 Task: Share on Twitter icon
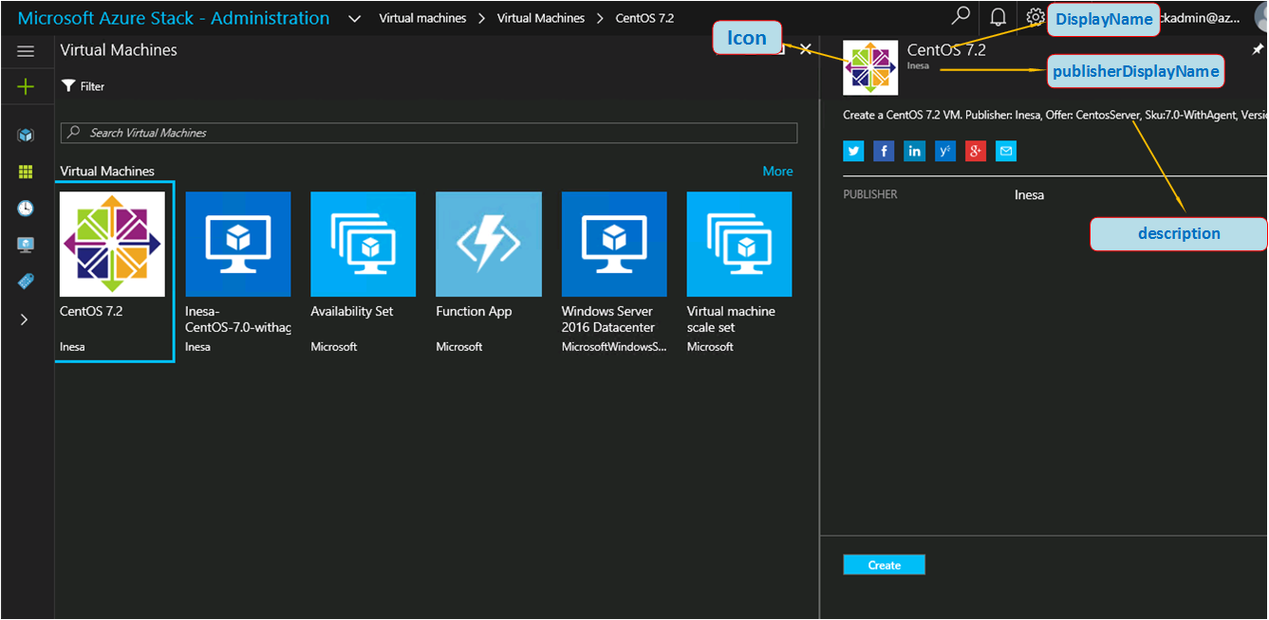(853, 151)
